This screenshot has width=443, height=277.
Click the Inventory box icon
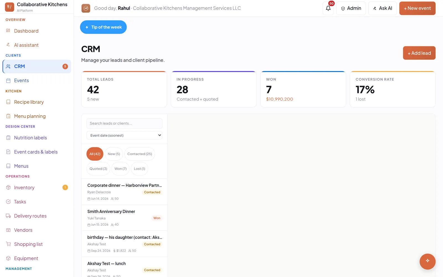point(8,188)
